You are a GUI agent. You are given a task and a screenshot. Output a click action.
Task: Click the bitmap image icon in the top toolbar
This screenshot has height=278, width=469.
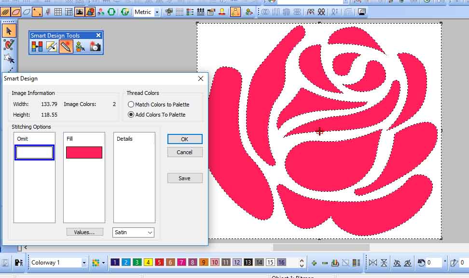[x=79, y=12]
